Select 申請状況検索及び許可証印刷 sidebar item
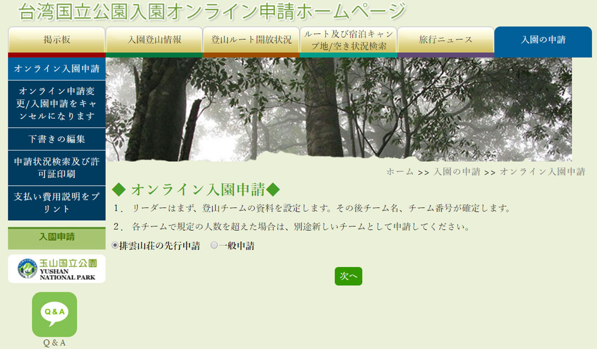 coord(57,168)
